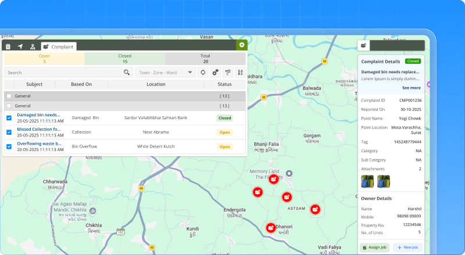Click the Assign Job button
The width and height of the screenshot is (465, 255).
tap(374, 247)
